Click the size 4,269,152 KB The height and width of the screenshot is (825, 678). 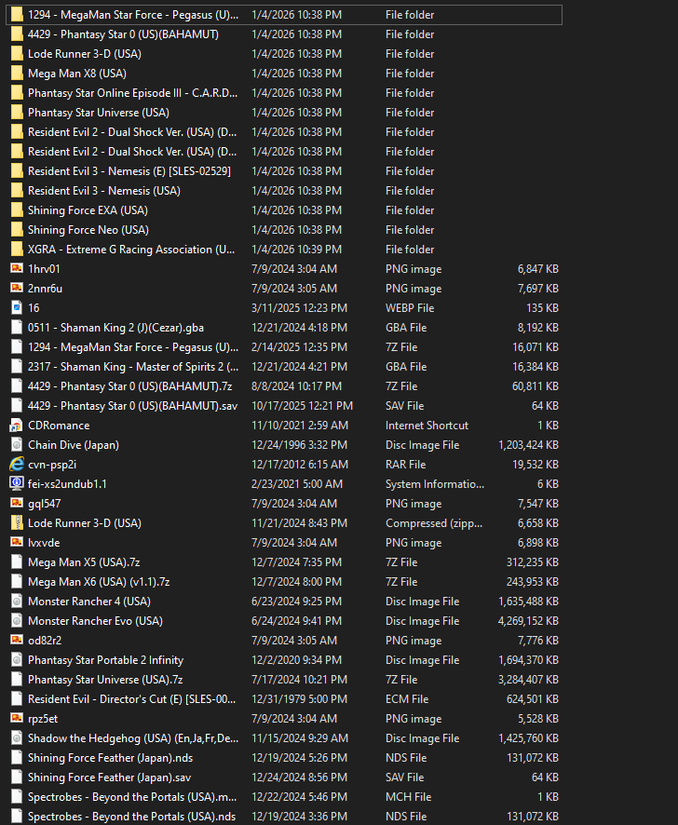528,620
